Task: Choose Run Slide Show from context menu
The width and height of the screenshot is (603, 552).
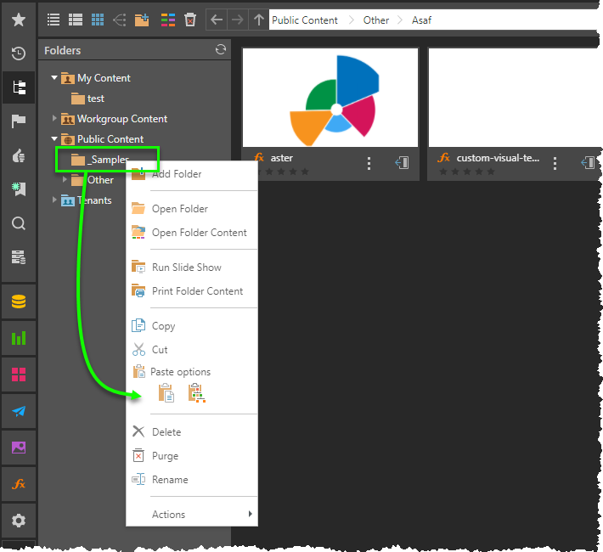Action: tap(186, 268)
